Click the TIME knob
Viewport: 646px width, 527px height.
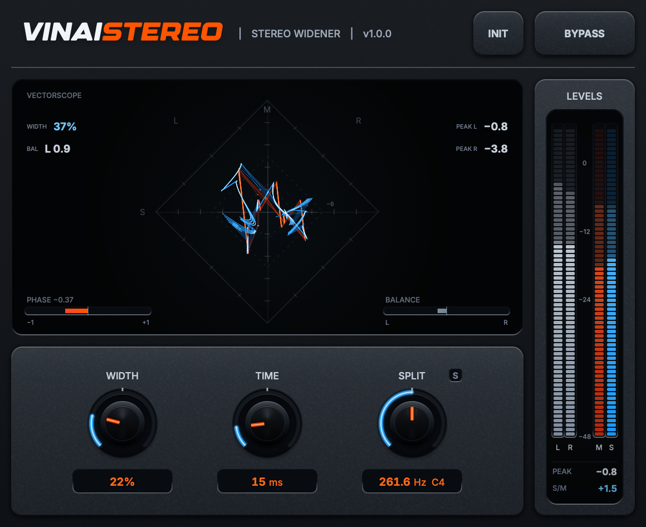(267, 423)
